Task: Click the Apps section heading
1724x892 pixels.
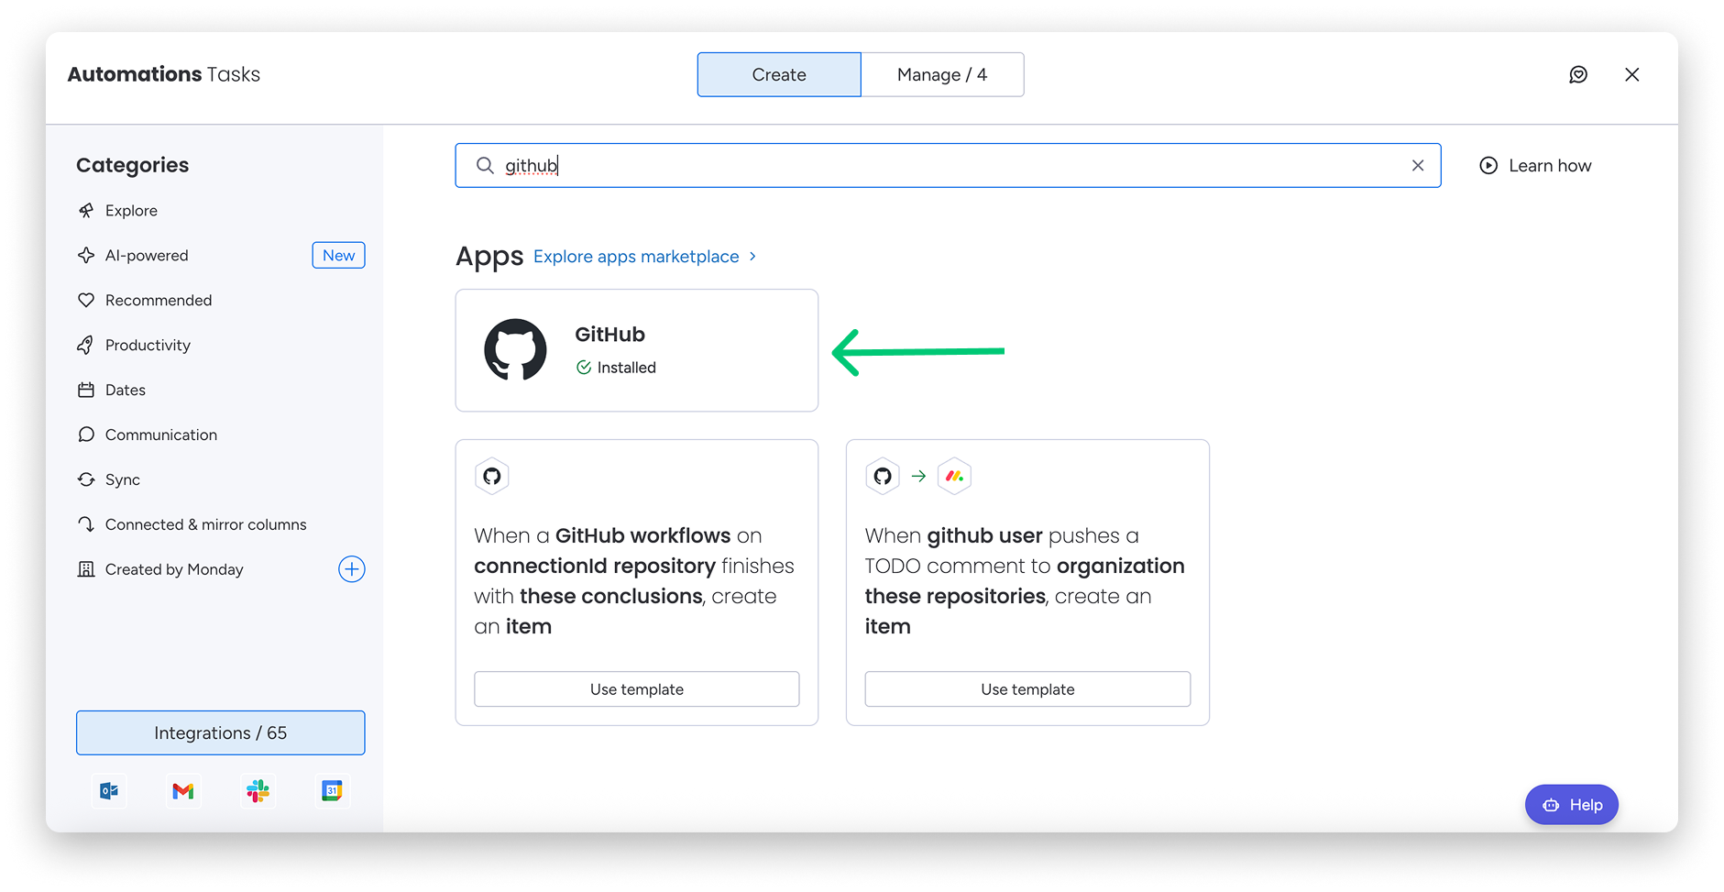Action: 489,257
